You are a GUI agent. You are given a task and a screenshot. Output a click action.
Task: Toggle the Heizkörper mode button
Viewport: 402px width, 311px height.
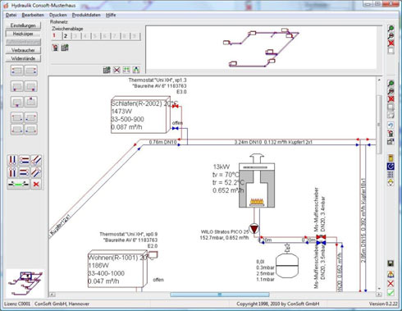click(x=23, y=34)
